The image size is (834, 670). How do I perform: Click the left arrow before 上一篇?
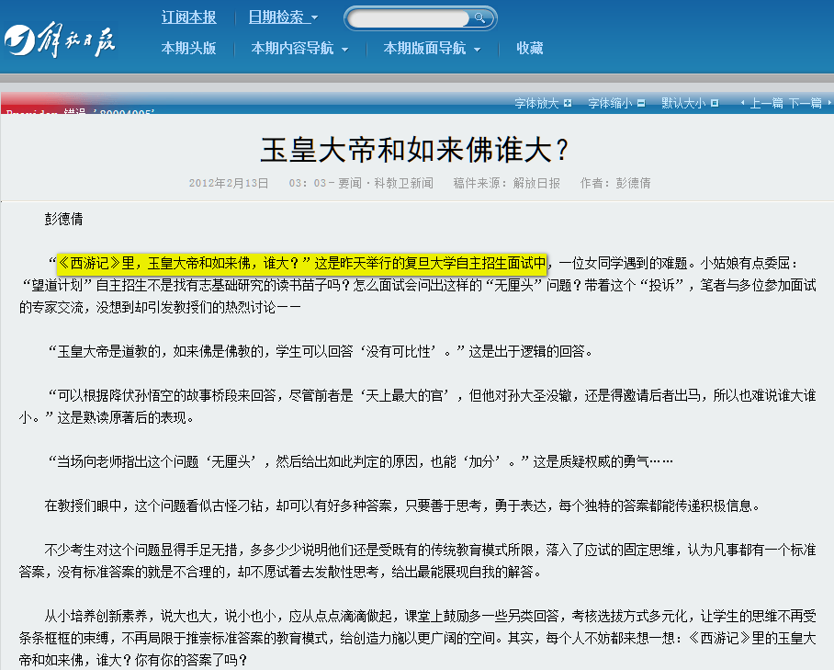coord(740,103)
